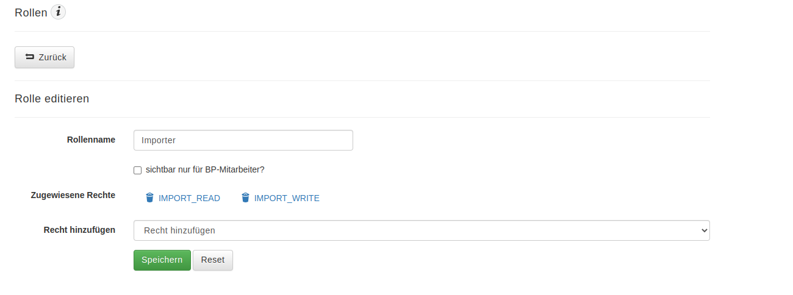Screen dimensions: 793x295
Task: Click the 'sichtbar nur für BP-Mitarbeiter?' label text
Action: pyautogui.click(x=205, y=169)
